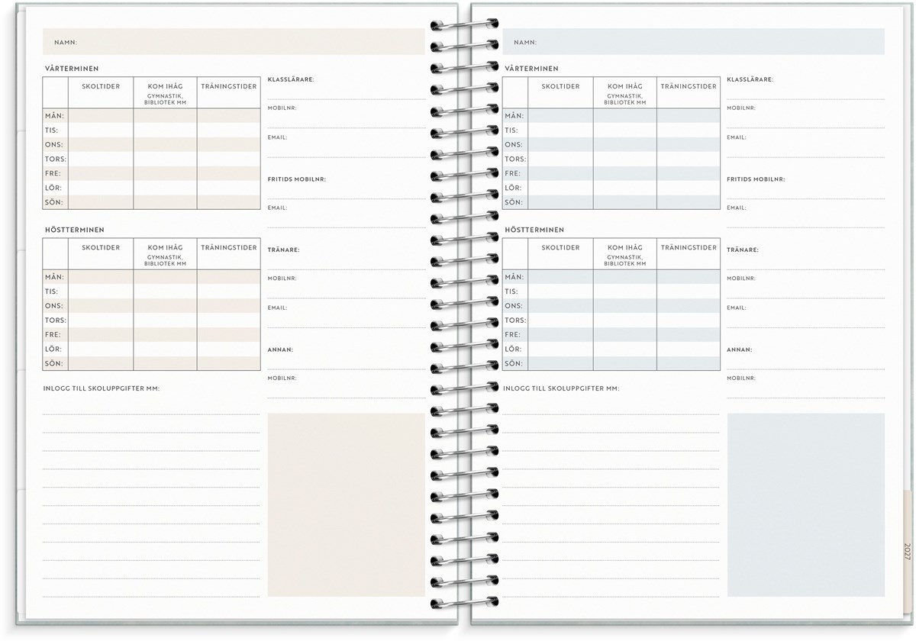
Task: Select the beige Namn field on left page
Action: tap(233, 42)
